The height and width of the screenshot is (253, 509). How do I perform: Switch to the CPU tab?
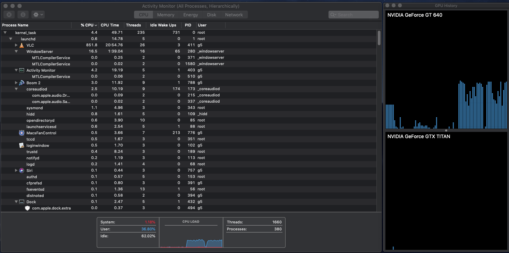[x=143, y=15]
